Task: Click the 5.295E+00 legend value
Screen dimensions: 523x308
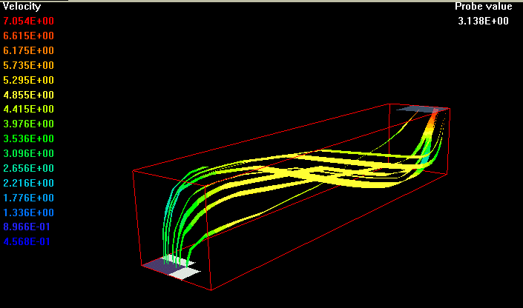Action: [28, 80]
